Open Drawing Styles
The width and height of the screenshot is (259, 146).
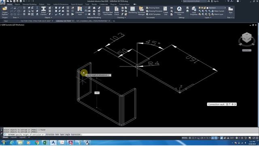[x=153, y=8]
